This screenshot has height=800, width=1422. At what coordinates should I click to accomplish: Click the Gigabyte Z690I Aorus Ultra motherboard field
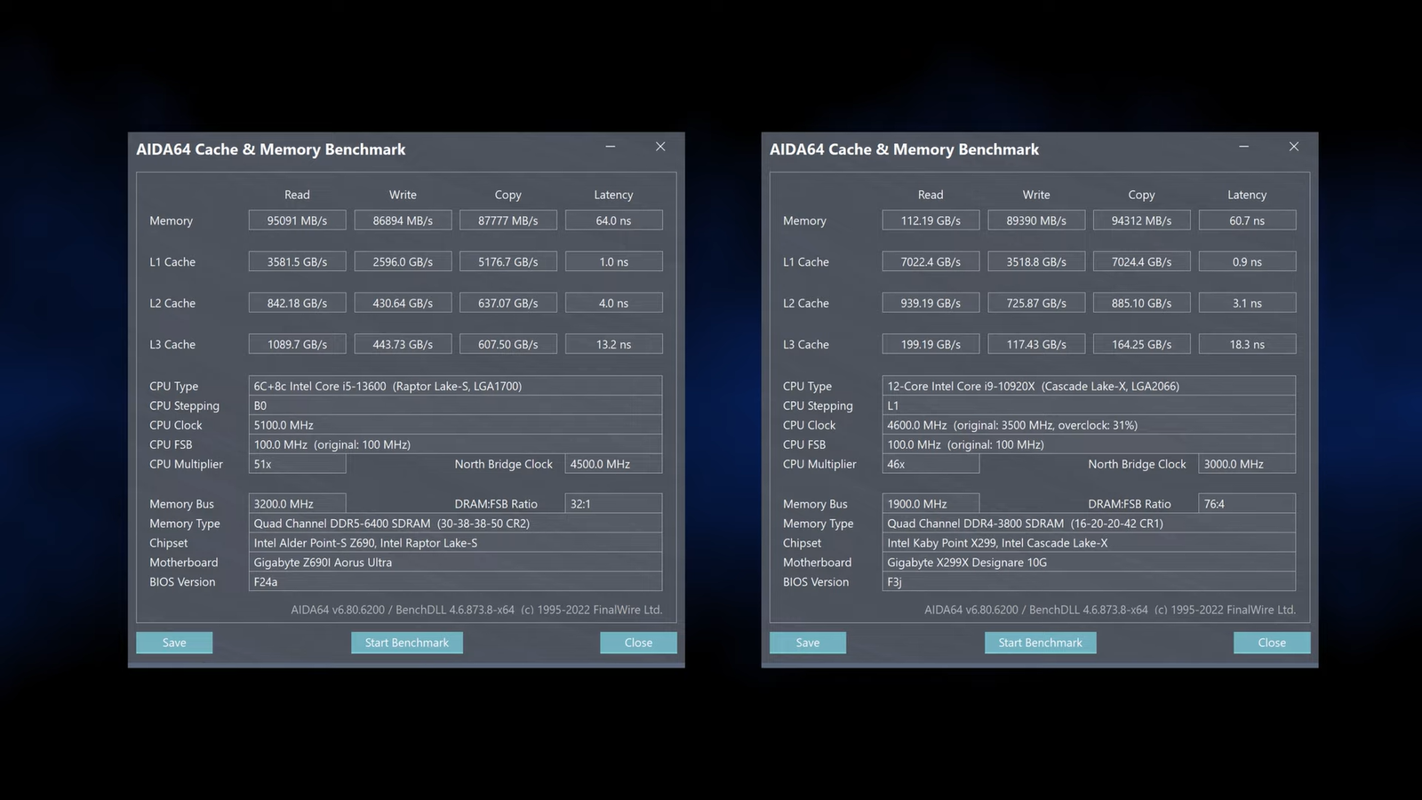pyautogui.click(x=455, y=563)
